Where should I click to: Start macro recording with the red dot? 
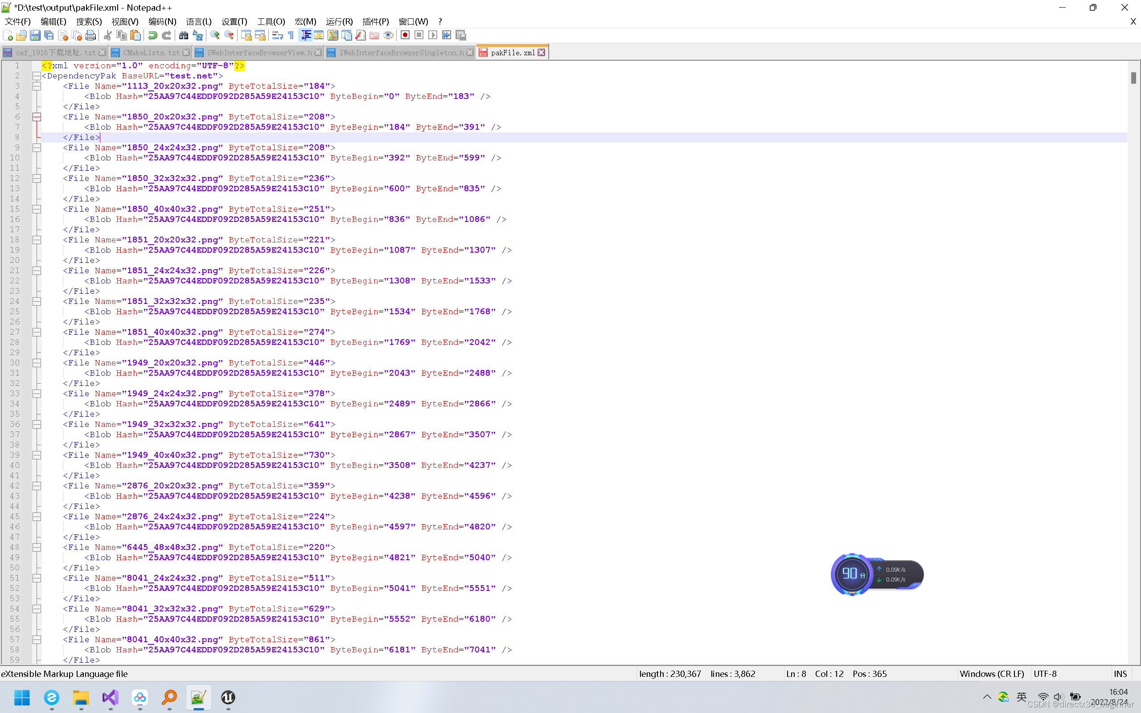[405, 35]
